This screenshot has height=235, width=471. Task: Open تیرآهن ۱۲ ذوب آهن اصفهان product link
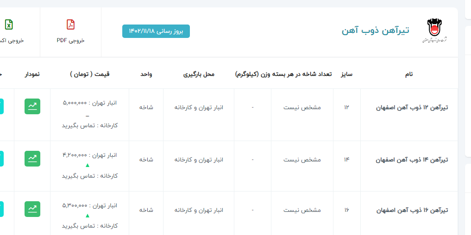[412, 107]
